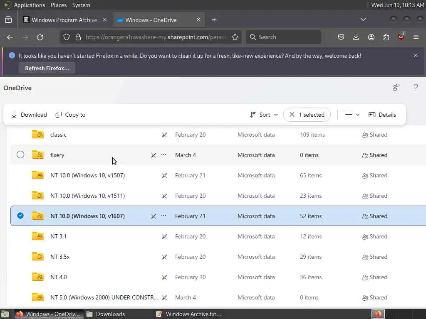Open the shield tracking protection icon
Viewport: 426px width, 319px height.
tap(67, 37)
